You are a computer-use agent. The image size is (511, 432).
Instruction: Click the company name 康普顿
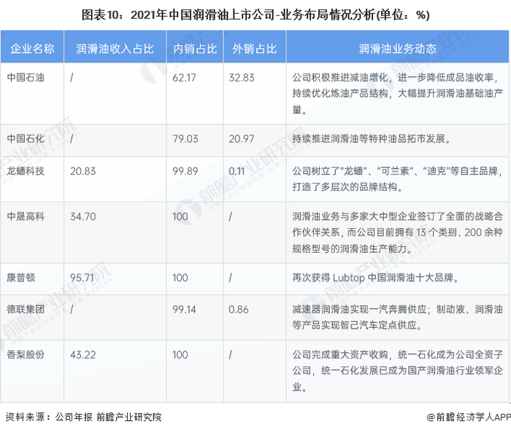(21, 278)
